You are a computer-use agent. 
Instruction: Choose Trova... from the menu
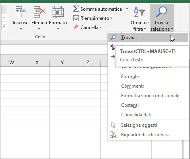149,37
